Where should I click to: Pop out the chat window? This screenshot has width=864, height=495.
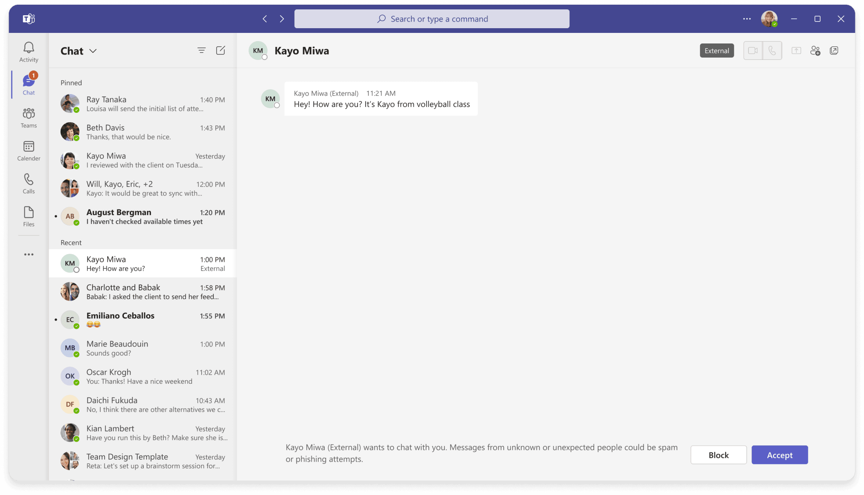tap(834, 51)
